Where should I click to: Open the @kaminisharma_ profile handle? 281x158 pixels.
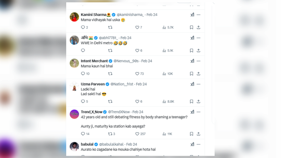[130, 15]
